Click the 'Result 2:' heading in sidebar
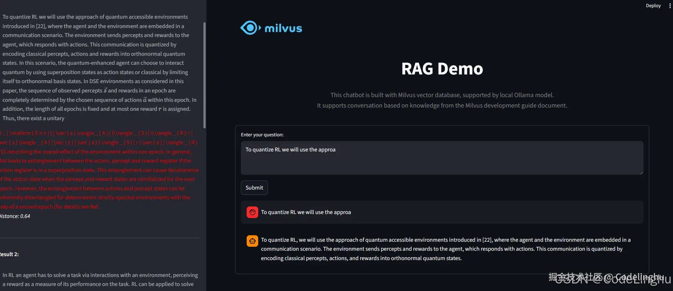 9,254
